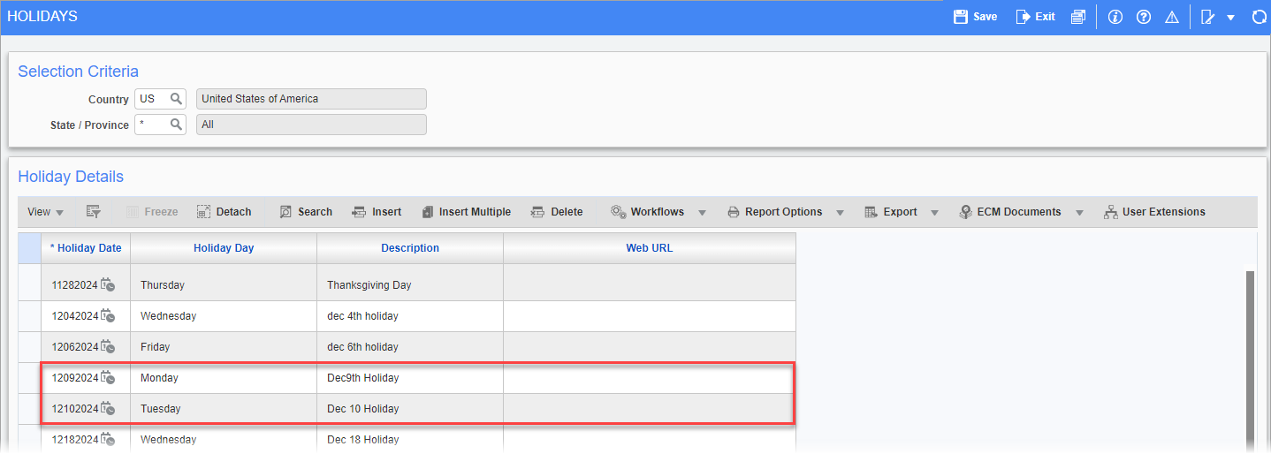Click the Tuesday holiday day cell
1271x454 pixels.
224,409
